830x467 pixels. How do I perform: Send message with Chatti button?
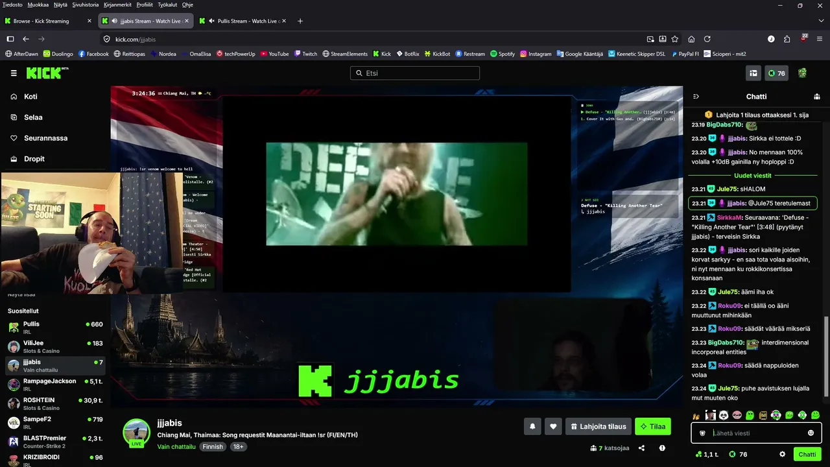click(807, 454)
